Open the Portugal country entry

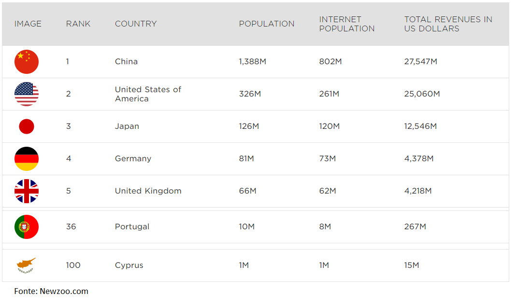point(132,227)
